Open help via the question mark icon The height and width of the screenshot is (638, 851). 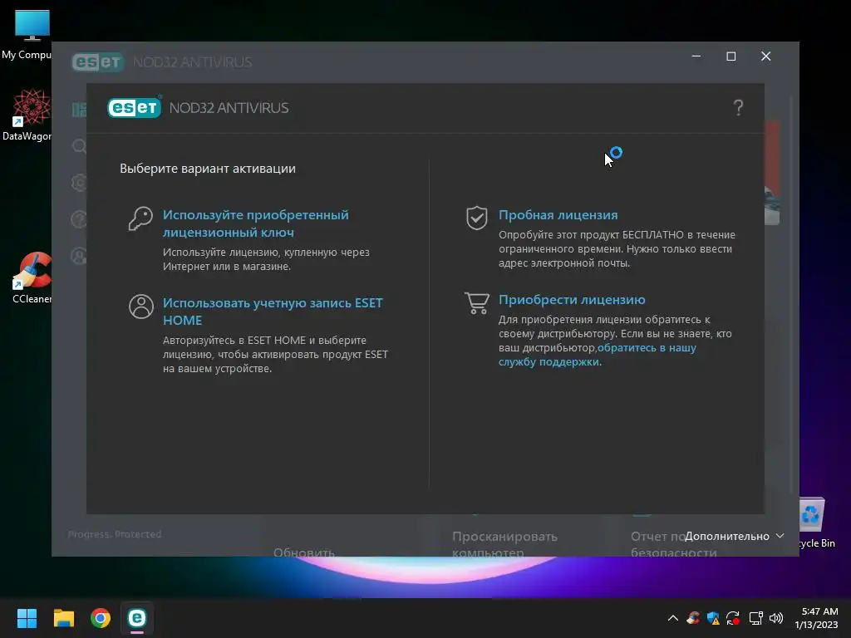[x=738, y=107]
